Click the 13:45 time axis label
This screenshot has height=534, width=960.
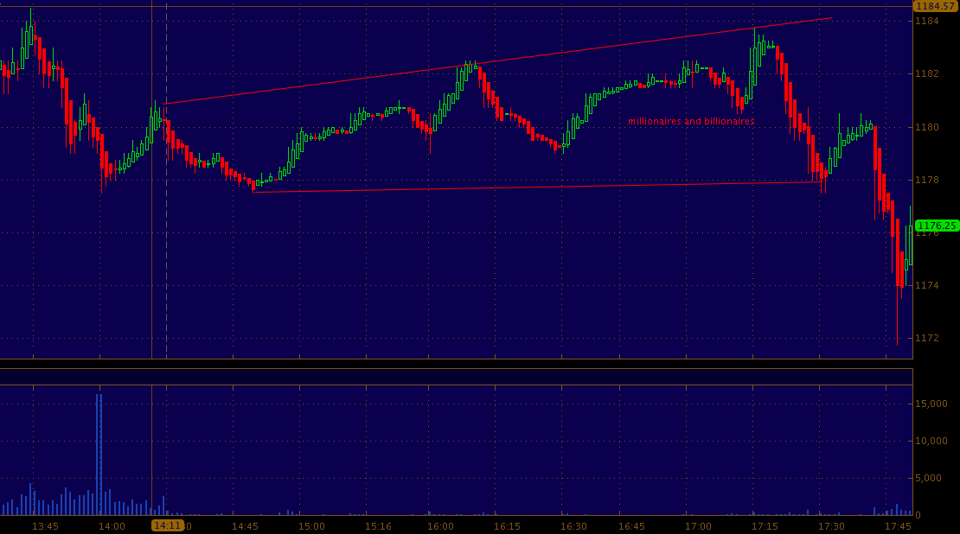(45, 527)
